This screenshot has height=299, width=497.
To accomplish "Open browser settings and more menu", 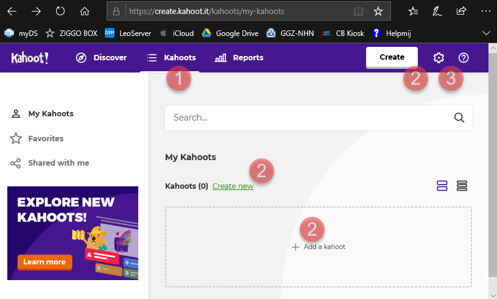I will [x=485, y=11].
